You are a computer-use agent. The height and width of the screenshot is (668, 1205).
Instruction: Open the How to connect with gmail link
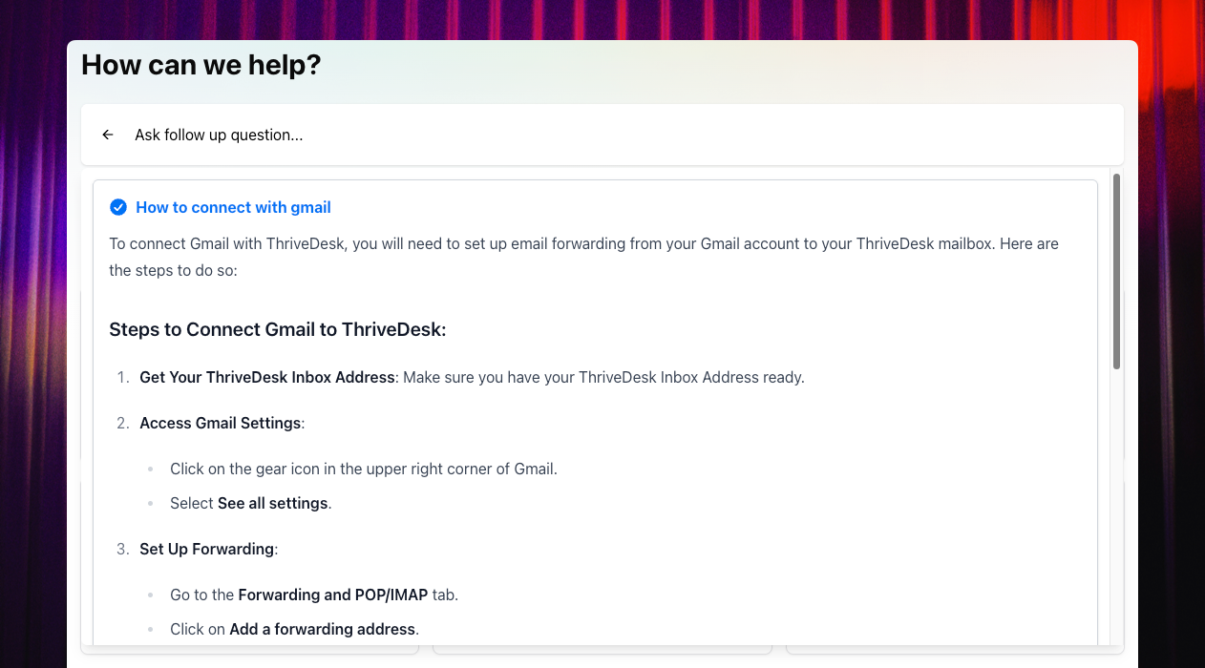[233, 207]
